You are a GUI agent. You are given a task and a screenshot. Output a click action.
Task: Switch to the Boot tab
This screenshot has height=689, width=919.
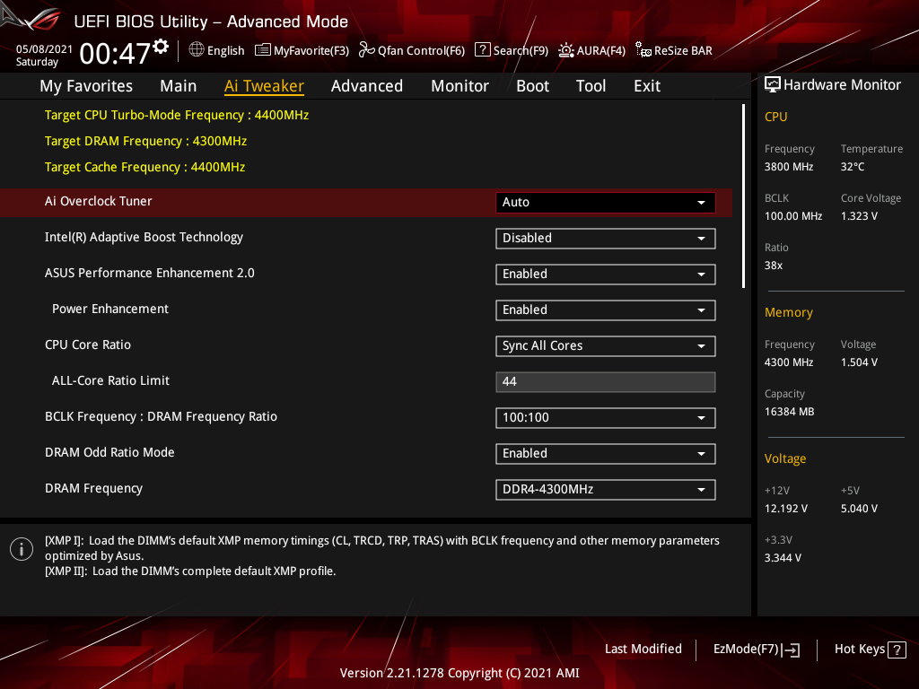pyautogui.click(x=533, y=86)
